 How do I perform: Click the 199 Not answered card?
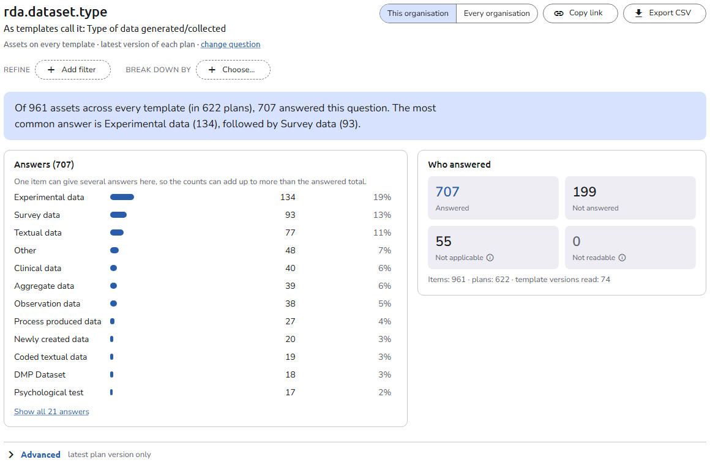point(630,198)
